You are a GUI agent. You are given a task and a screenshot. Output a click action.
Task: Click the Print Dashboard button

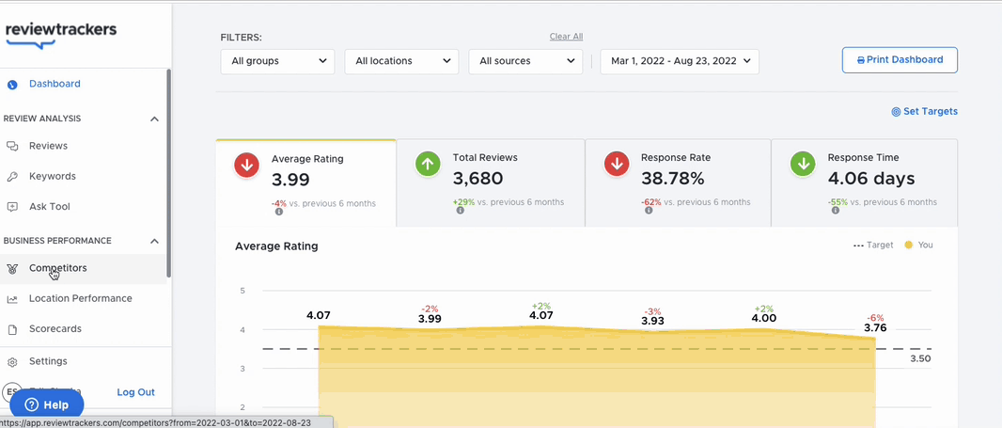900,60
